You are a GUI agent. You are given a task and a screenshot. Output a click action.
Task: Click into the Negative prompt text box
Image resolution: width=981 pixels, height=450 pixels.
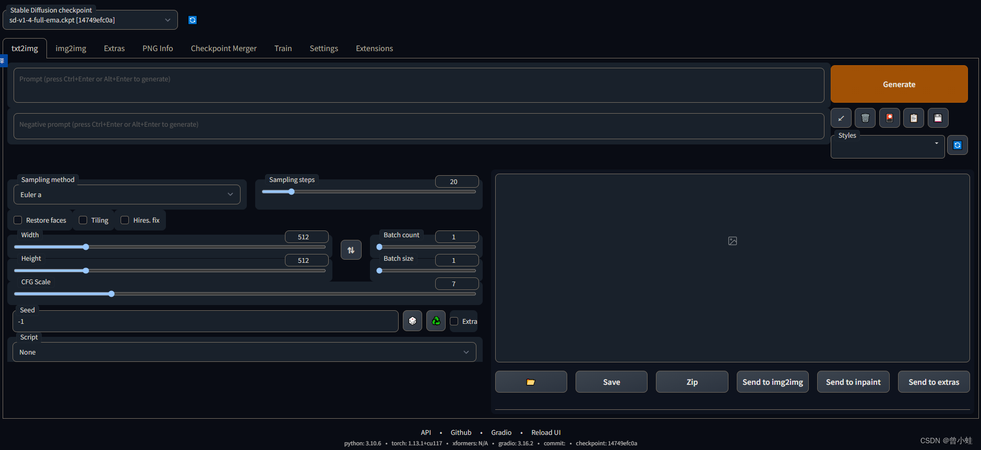[x=418, y=126]
